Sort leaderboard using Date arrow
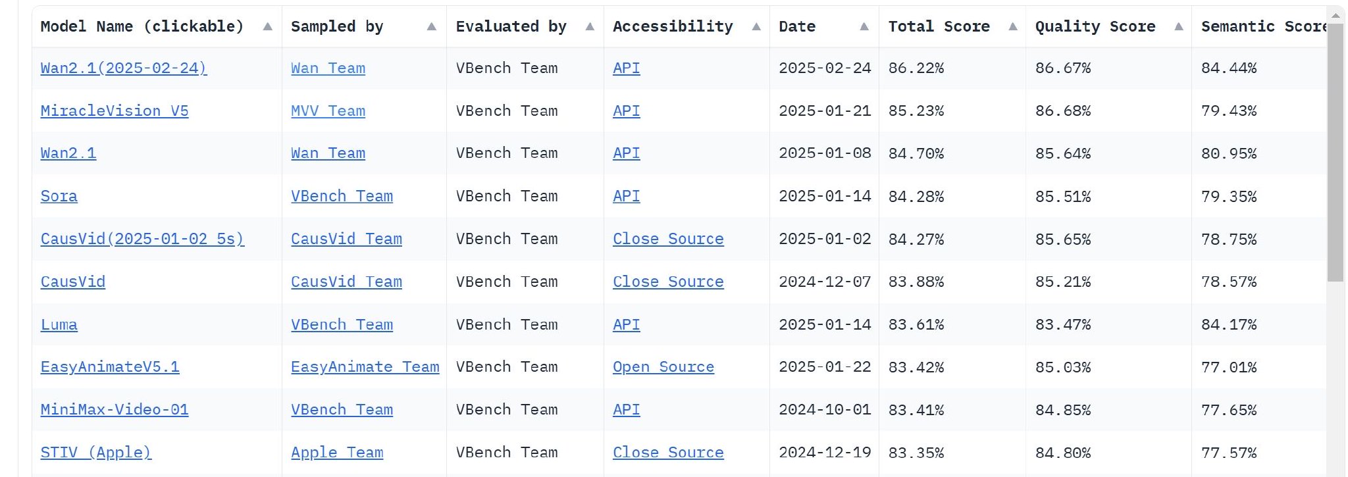 (864, 27)
